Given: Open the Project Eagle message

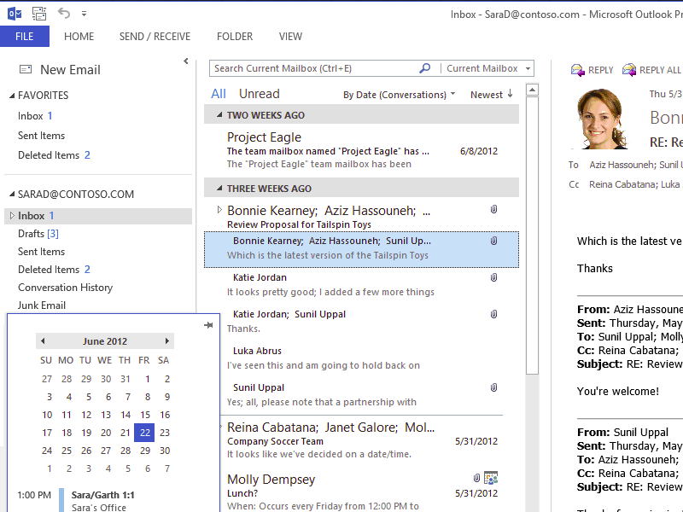Looking at the screenshot, I should pos(361,150).
